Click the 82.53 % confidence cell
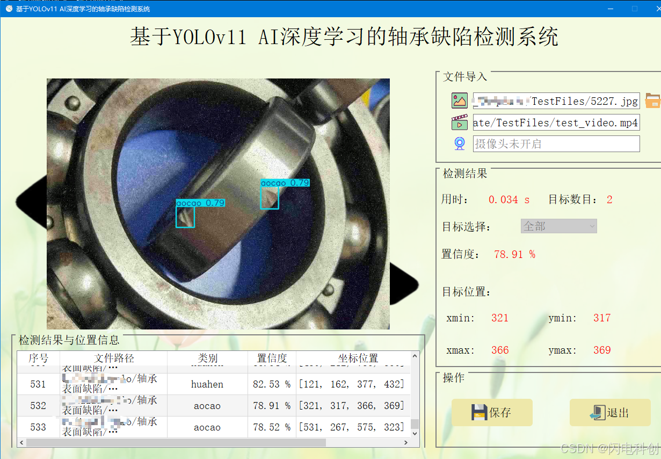 click(x=272, y=384)
